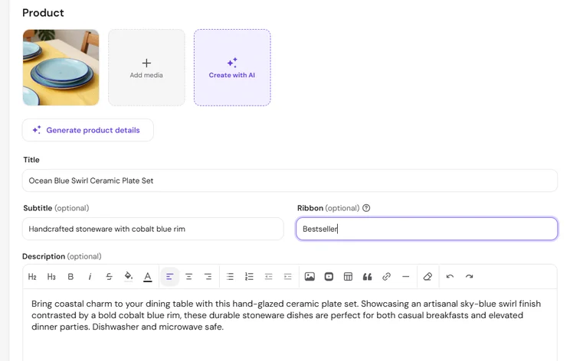Increase indent in description
This screenshot has height=361, width=570.
(x=287, y=277)
